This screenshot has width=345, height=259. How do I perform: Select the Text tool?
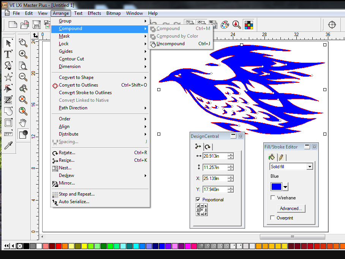click(x=8, y=54)
